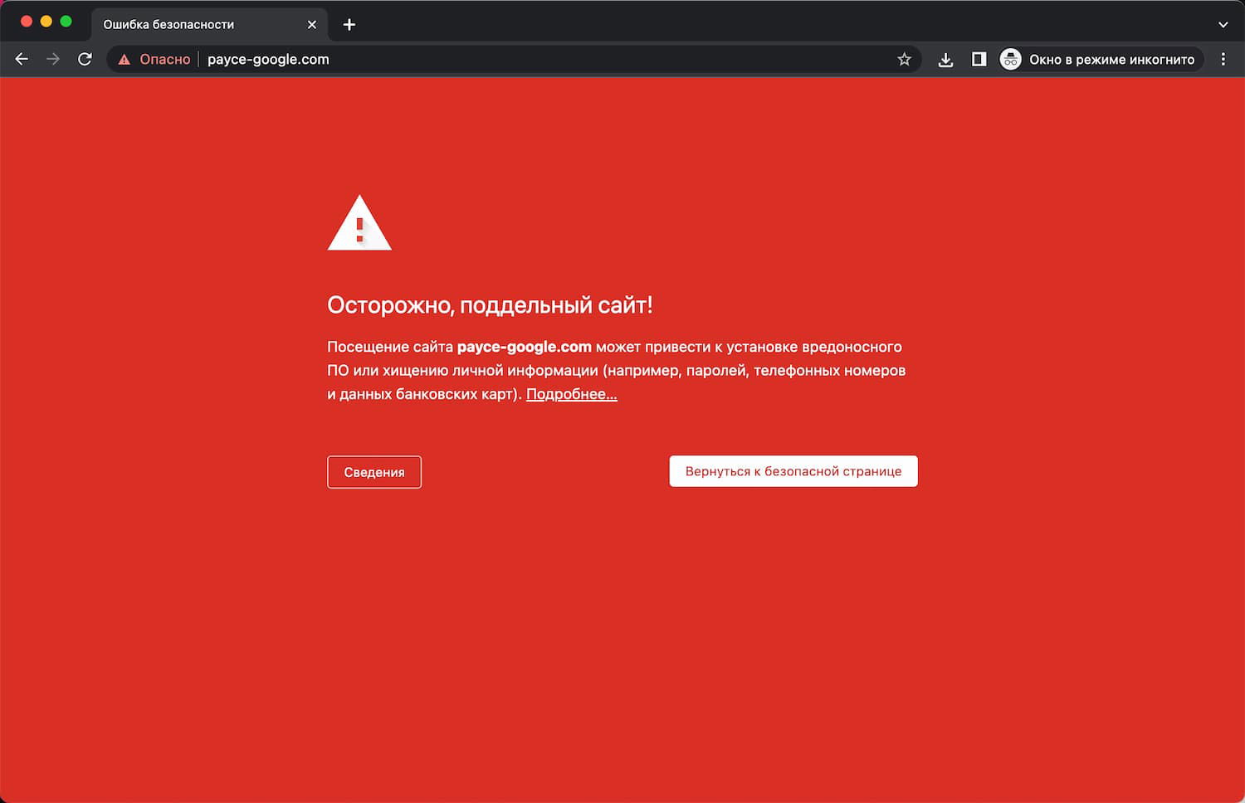
Task: Open the incognito profile icon
Action: [1010, 59]
